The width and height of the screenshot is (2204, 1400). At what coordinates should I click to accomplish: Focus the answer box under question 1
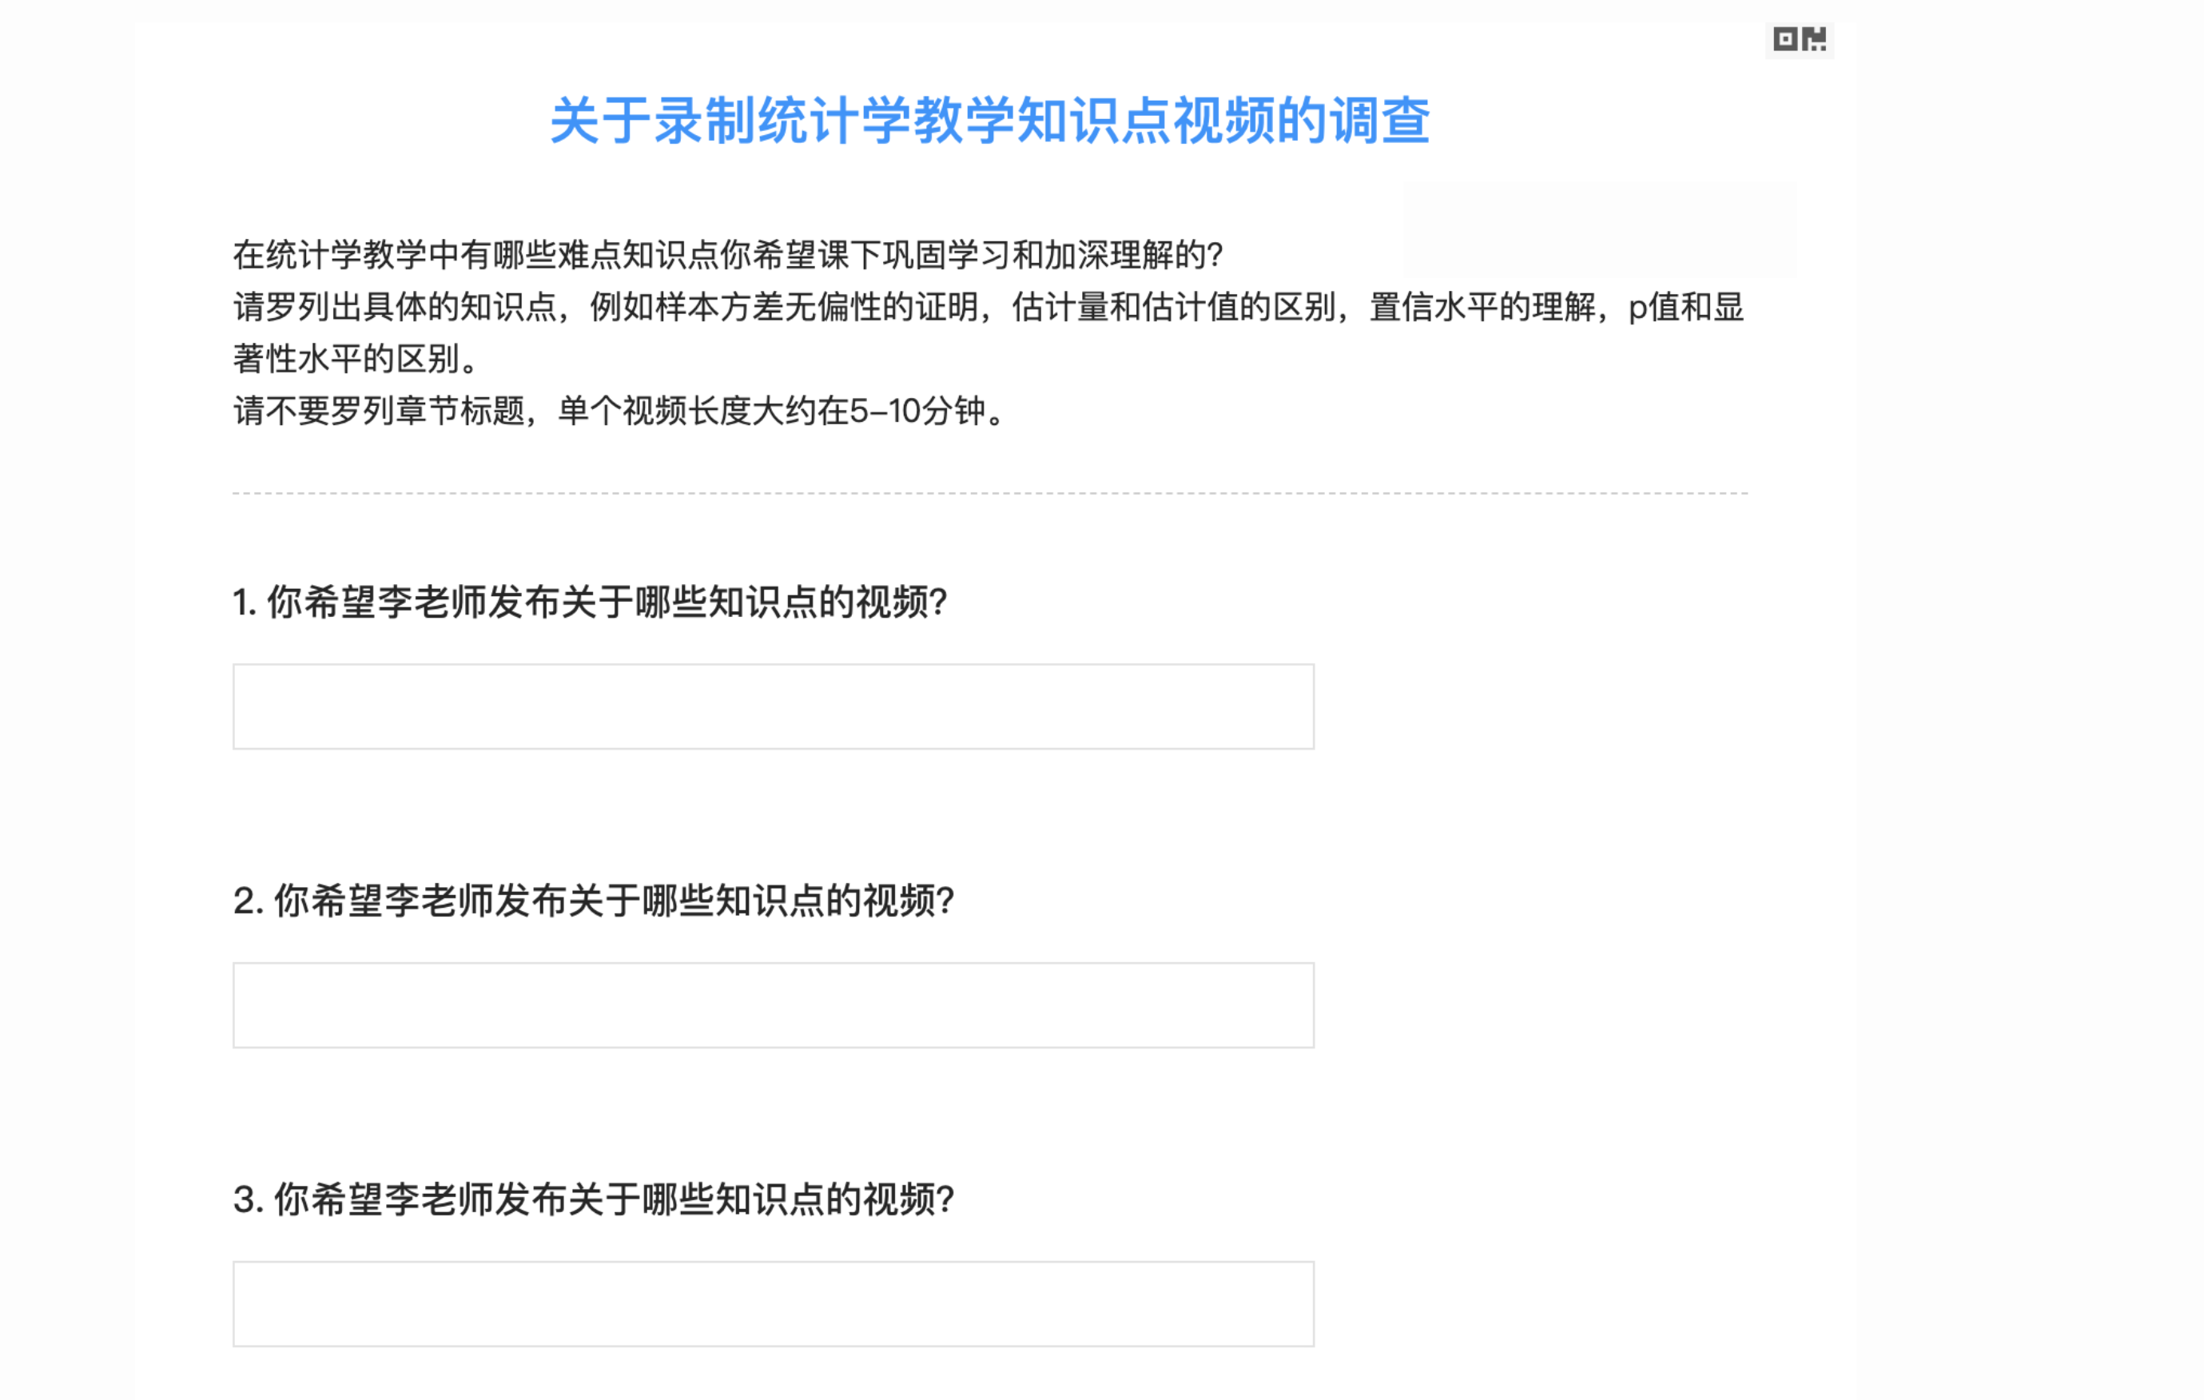coord(774,706)
